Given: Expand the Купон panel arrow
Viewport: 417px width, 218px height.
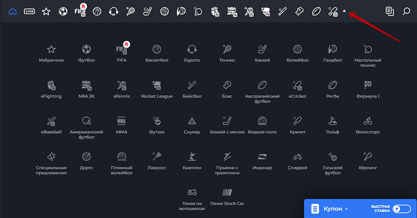Looking at the screenshot, I should click(x=347, y=209).
